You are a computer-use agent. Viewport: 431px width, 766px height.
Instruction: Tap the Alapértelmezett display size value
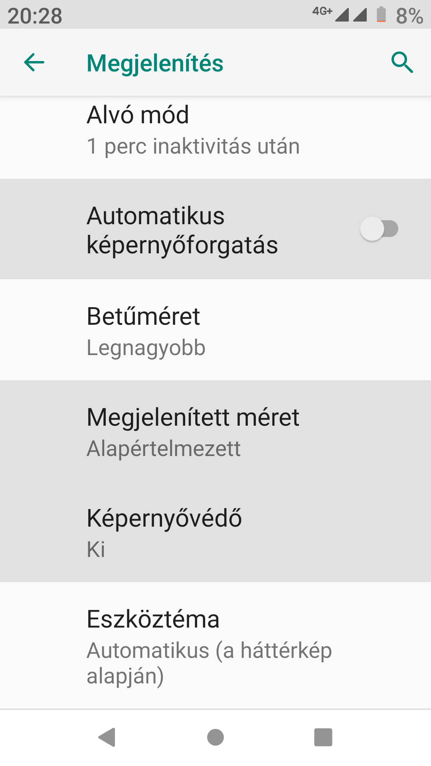click(x=164, y=449)
